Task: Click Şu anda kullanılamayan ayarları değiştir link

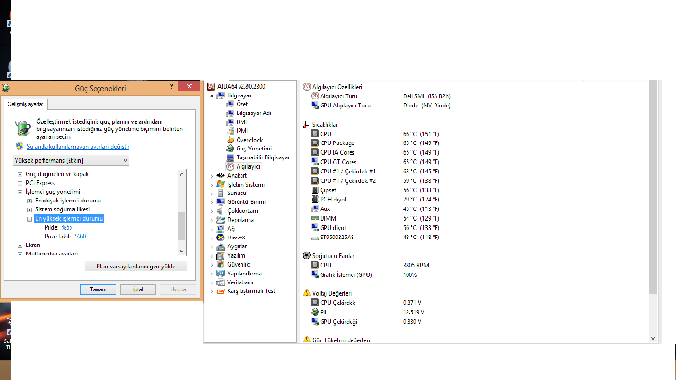Action: click(x=78, y=147)
